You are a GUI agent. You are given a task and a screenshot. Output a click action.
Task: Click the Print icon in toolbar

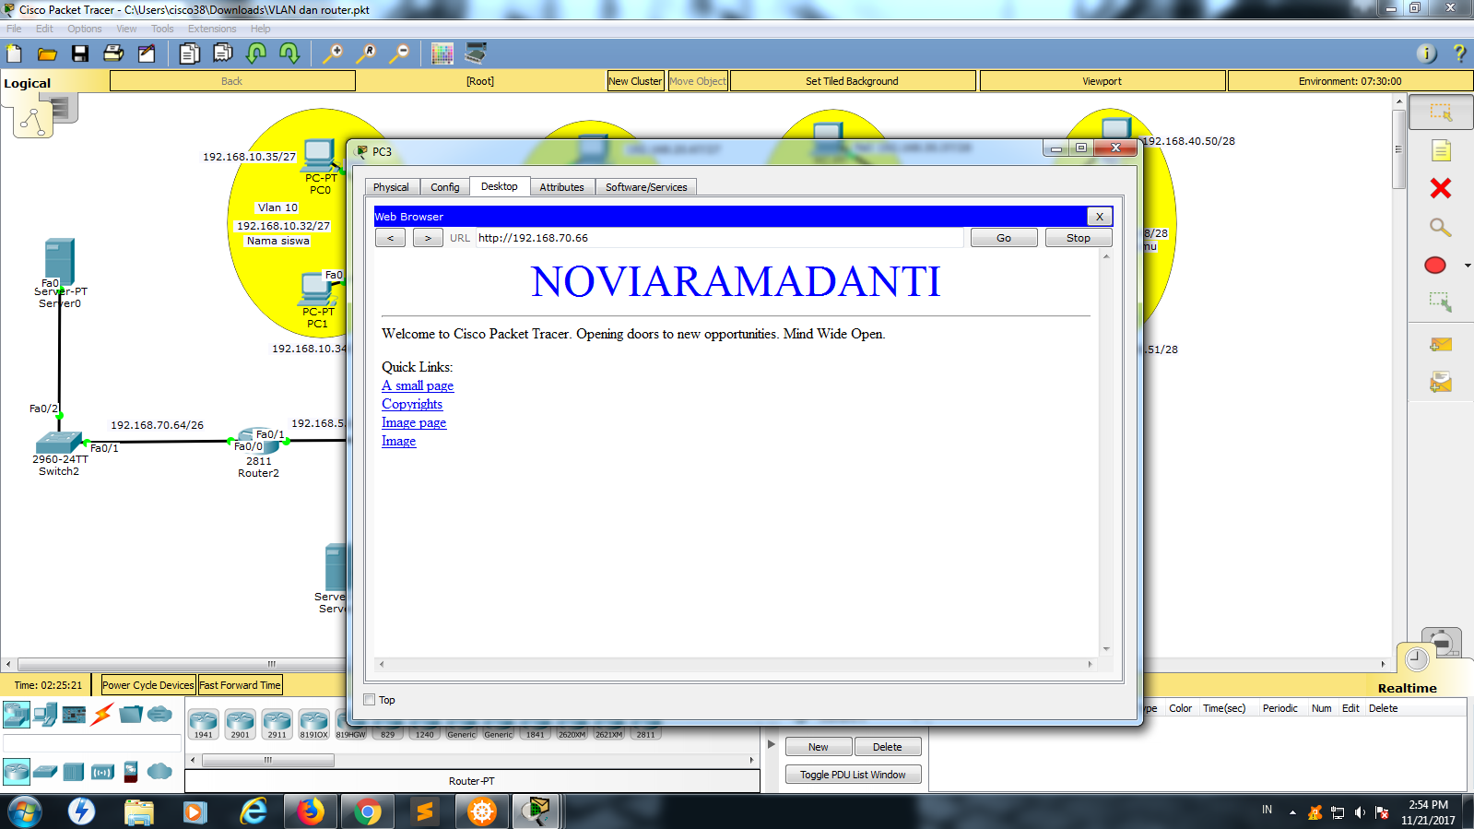pyautogui.click(x=113, y=53)
